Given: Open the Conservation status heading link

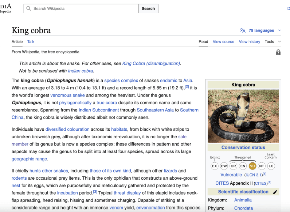Looking at the screenshot, I should click(x=243, y=147).
